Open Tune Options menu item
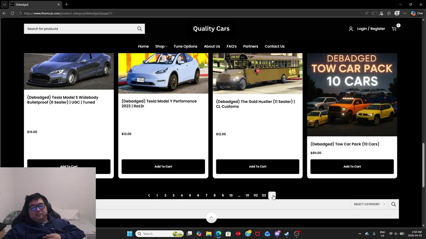426x239 pixels. pos(185,46)
